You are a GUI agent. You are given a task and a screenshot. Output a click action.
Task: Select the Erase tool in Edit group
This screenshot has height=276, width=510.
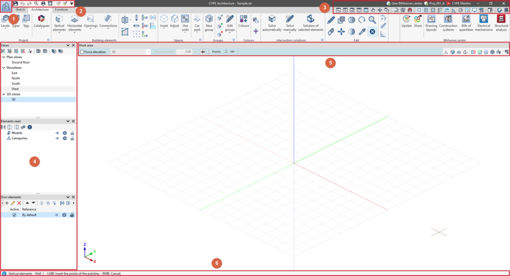coord(331,31)
